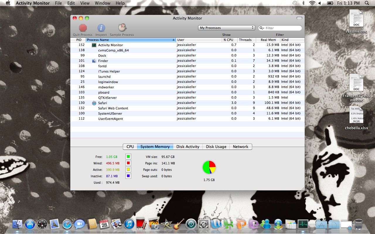Open the Help menu
Screen dimensions: 375x234
click(x=120, y=3)
